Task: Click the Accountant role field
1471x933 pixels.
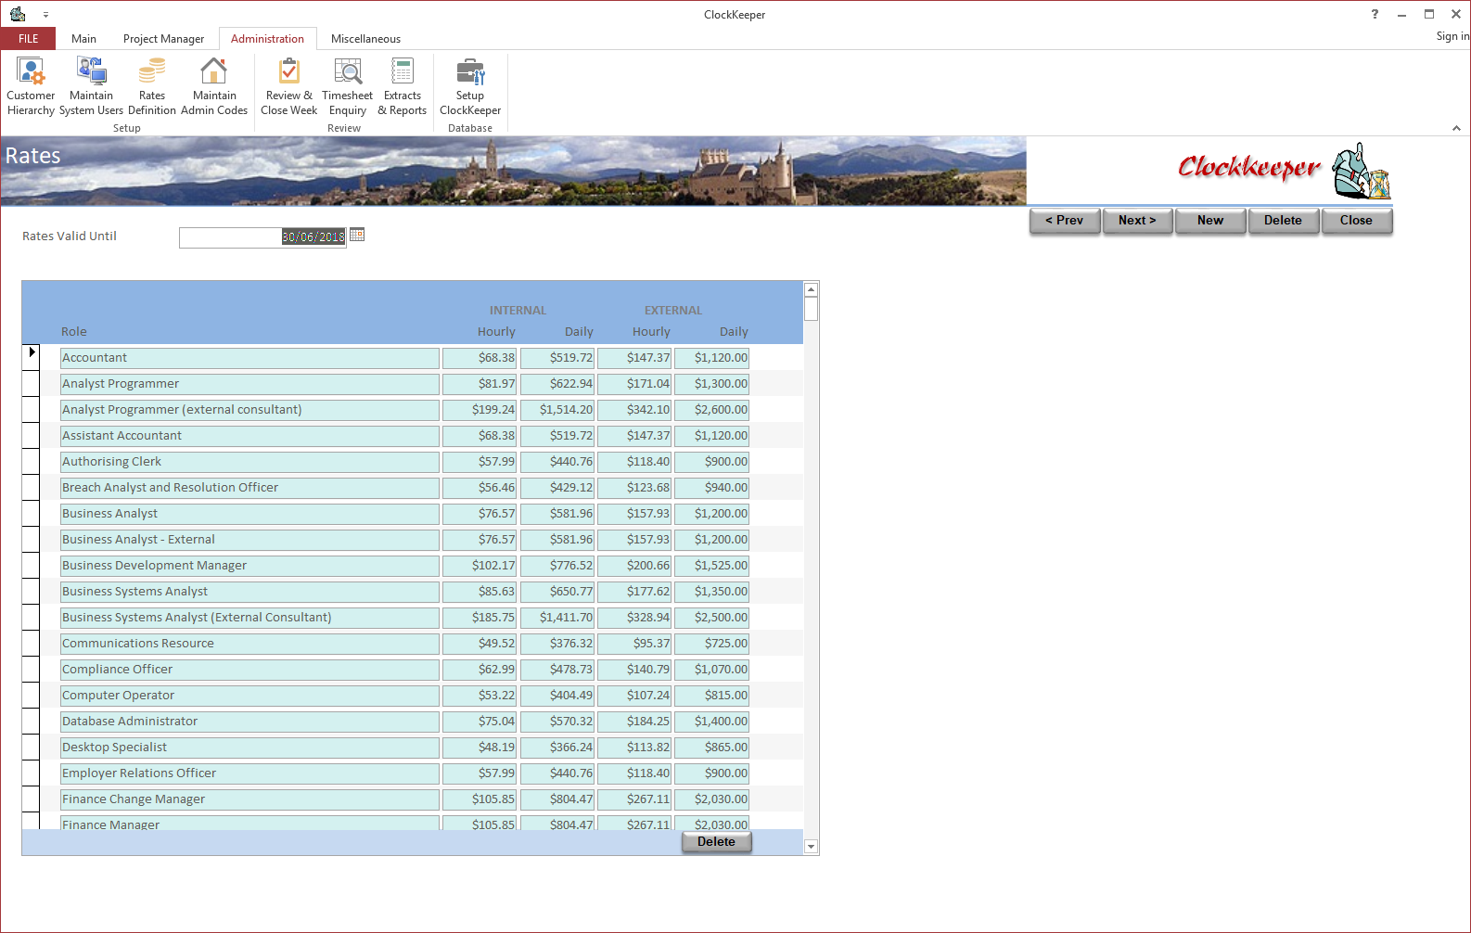Action: [x=249, y=358]
